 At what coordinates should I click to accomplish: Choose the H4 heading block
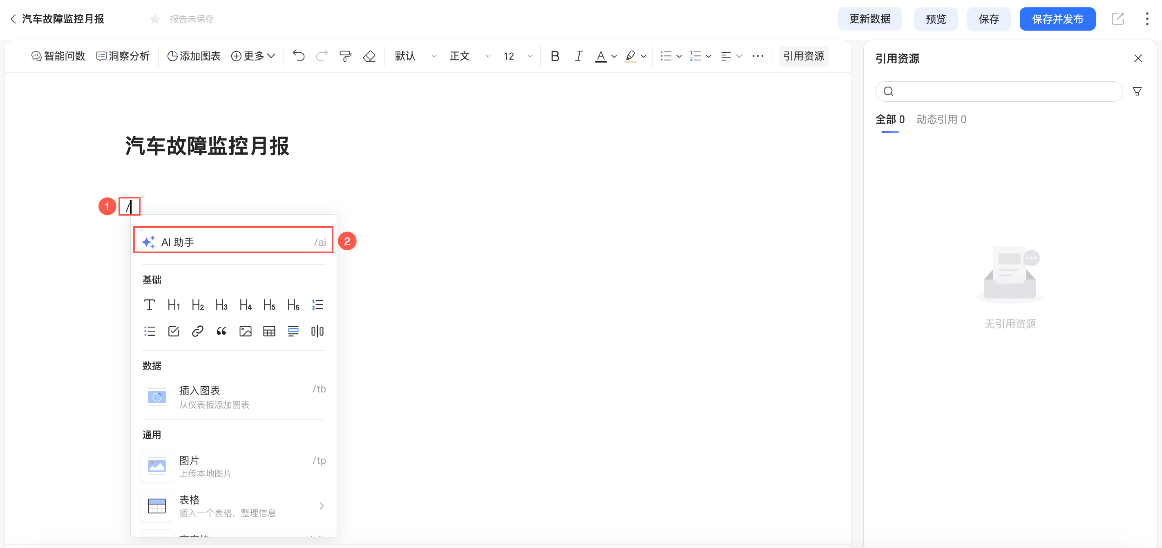(246, 305)
